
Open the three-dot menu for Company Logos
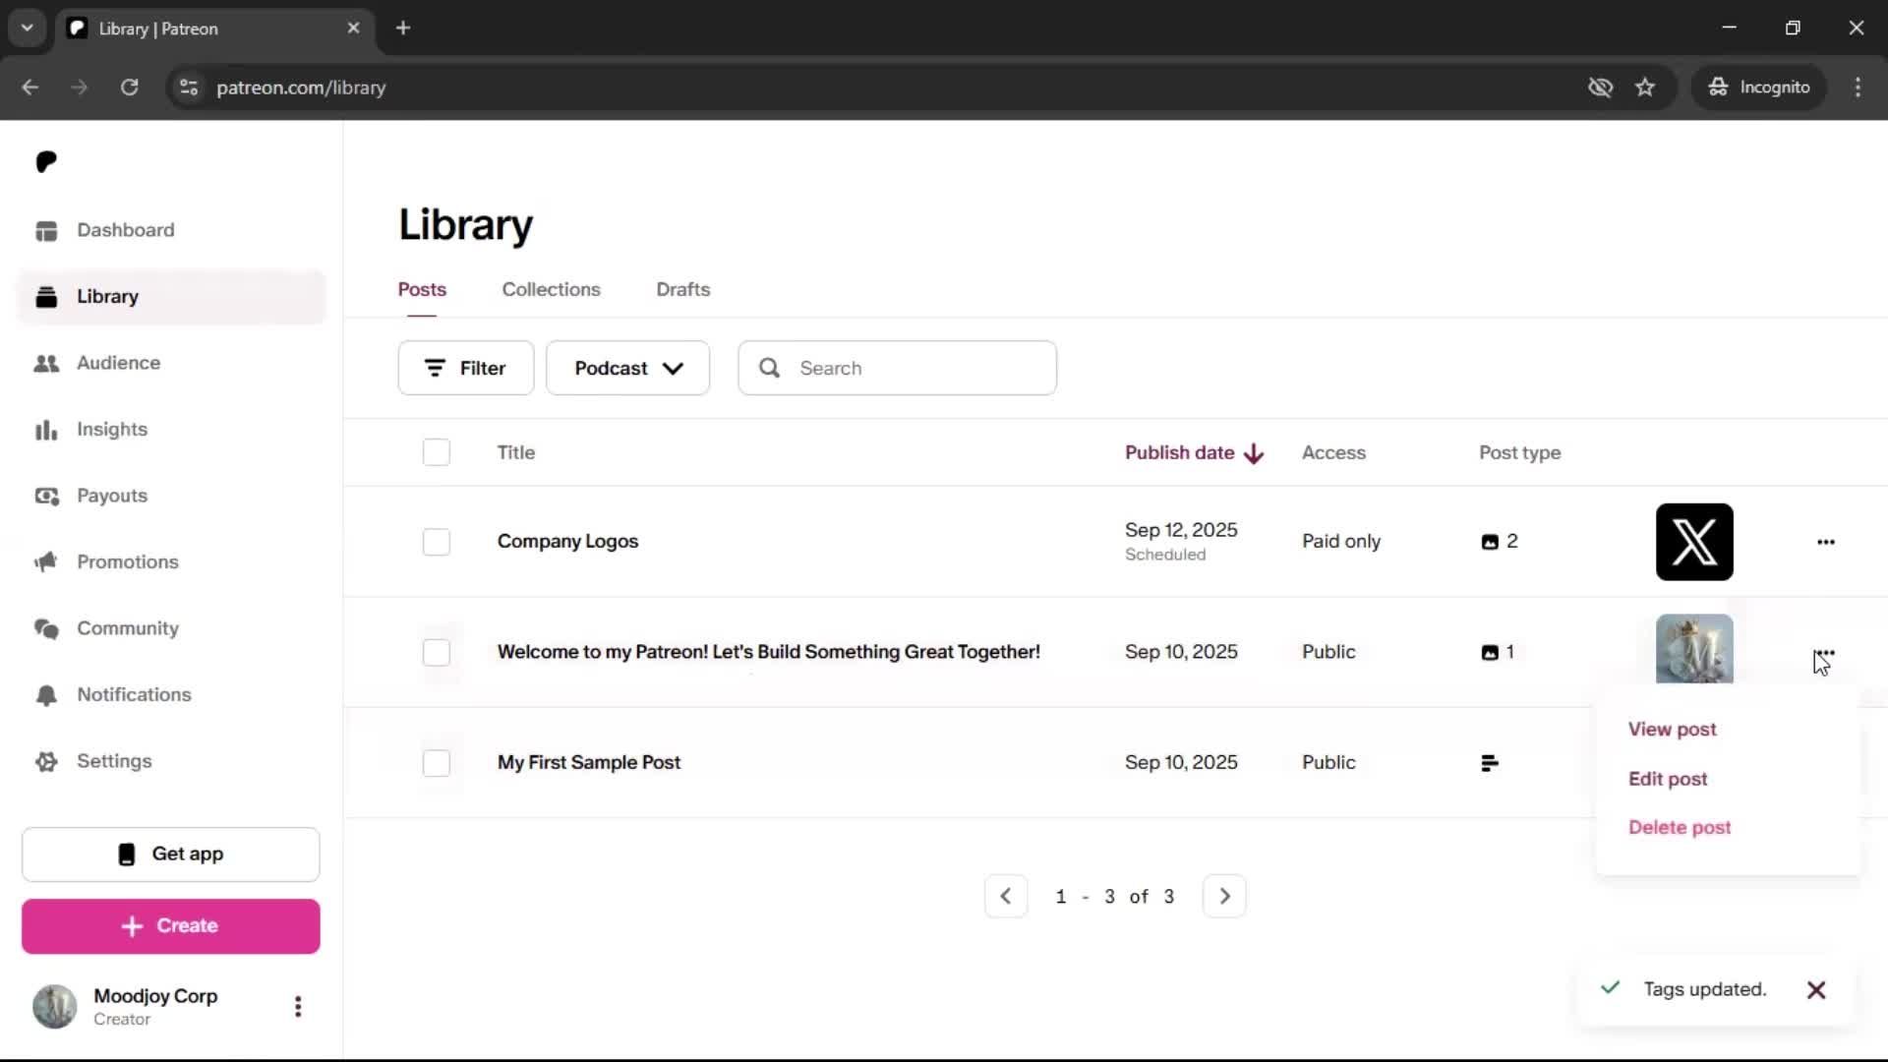[1826, 542]
